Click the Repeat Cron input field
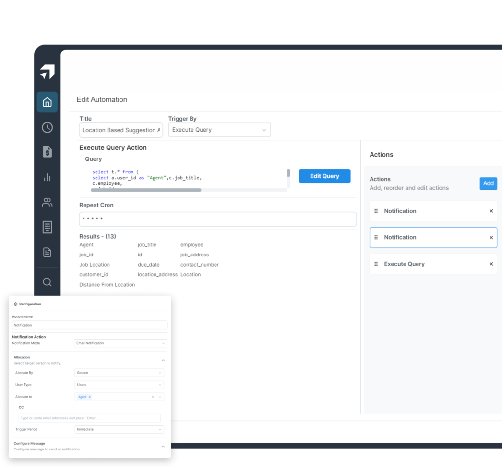This screenshot has height=474, width=502. pos(217,219)
